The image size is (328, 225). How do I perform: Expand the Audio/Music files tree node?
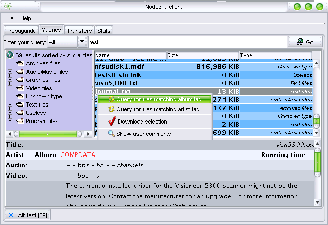[10, 72]
